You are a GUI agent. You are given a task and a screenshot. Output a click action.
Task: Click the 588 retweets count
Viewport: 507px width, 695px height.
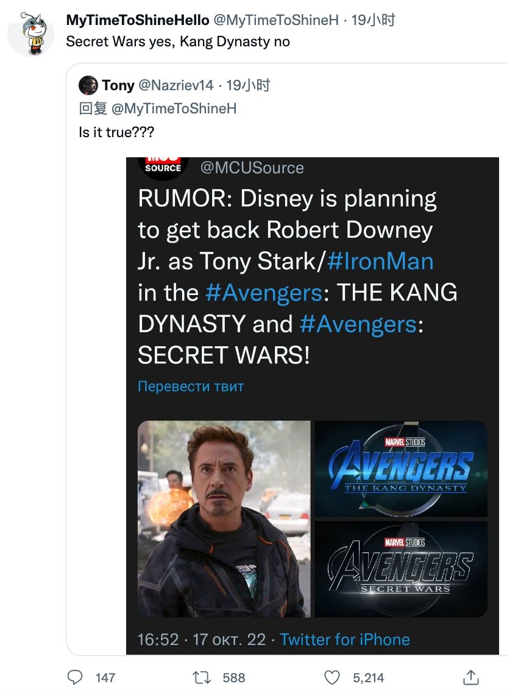[x=234, y=677]
